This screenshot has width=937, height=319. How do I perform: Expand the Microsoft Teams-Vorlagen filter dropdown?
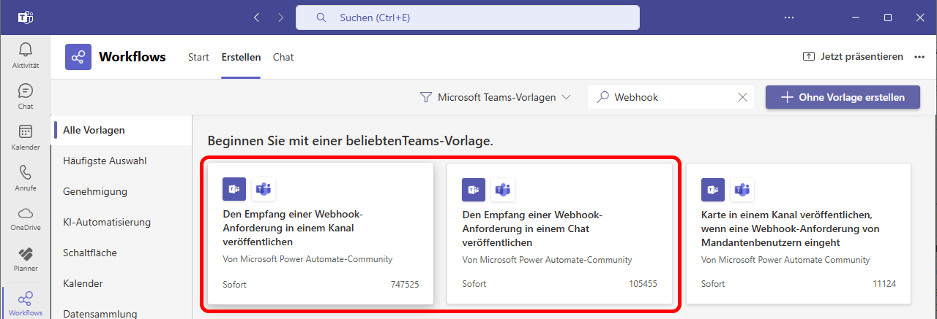(x=495, y=97)
